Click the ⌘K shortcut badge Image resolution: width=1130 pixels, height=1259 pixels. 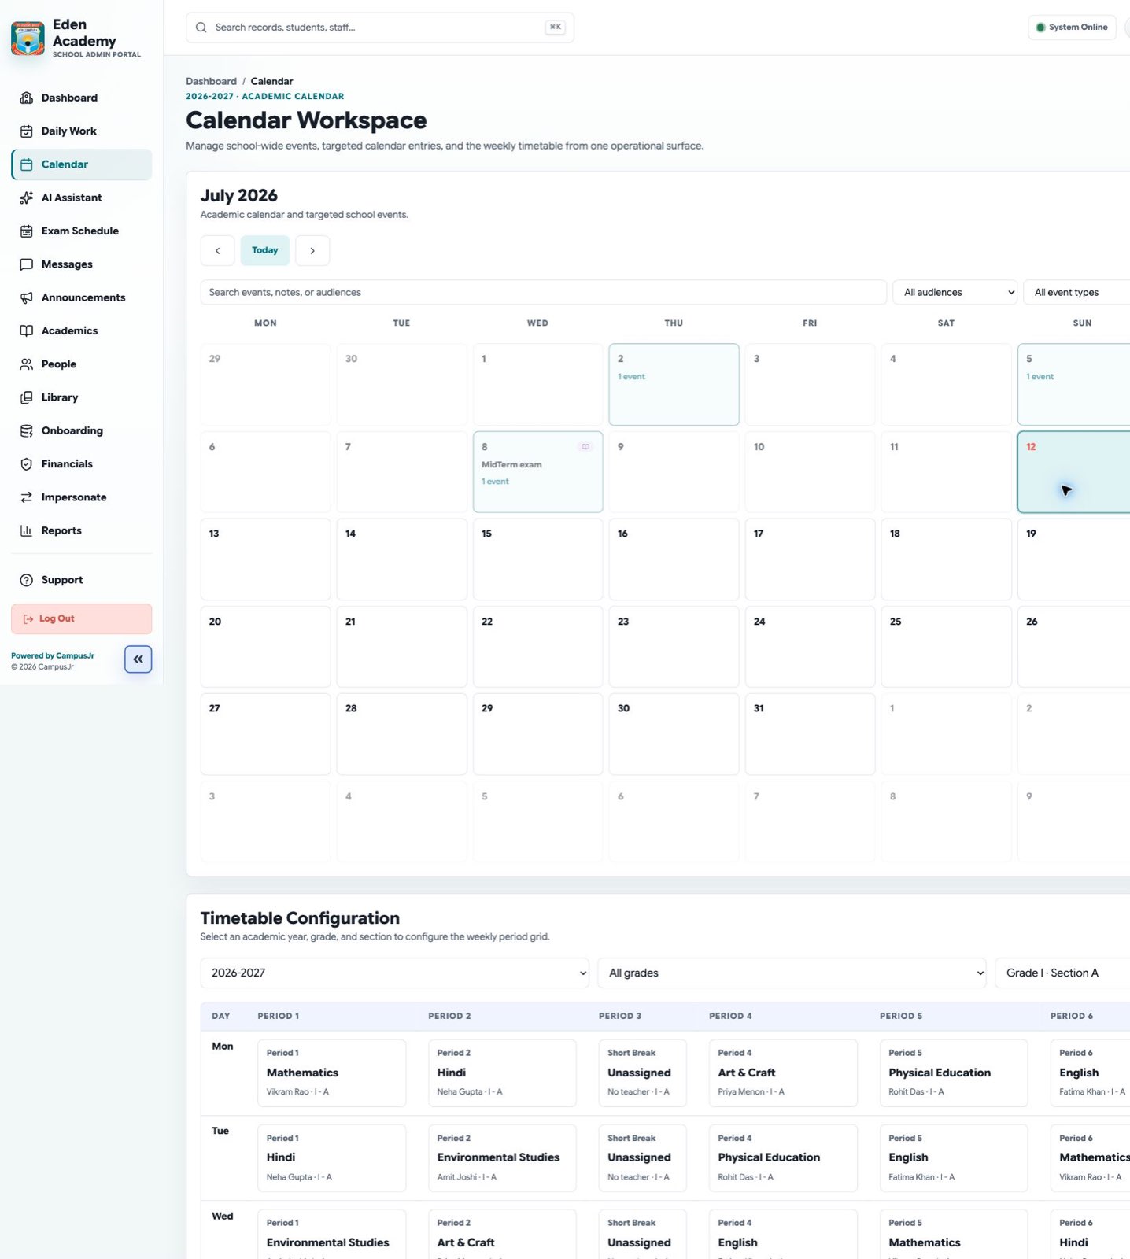tap(555, 28)
